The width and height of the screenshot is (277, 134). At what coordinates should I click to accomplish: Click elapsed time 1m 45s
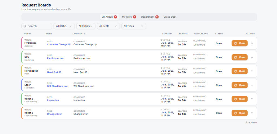tap(182, 86)
